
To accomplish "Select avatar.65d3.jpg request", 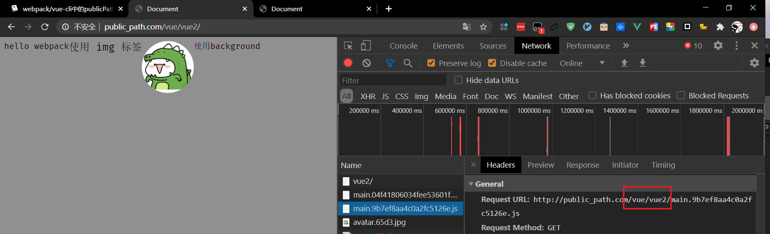I will click(x=379, y=222).
